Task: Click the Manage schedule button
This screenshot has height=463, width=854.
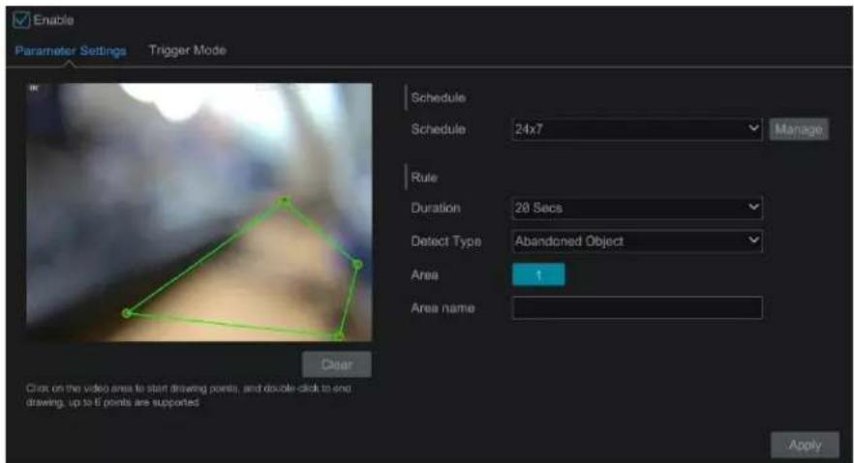Action: [x=799, y=130]
